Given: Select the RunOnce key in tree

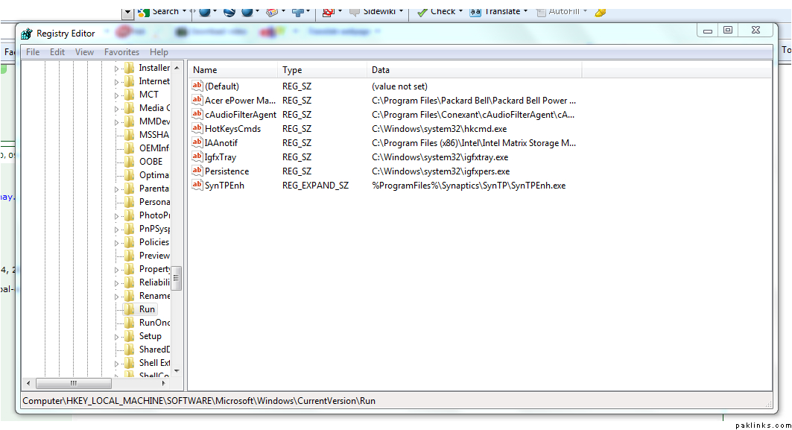Looking at the screenshot, I should point(154,323).
